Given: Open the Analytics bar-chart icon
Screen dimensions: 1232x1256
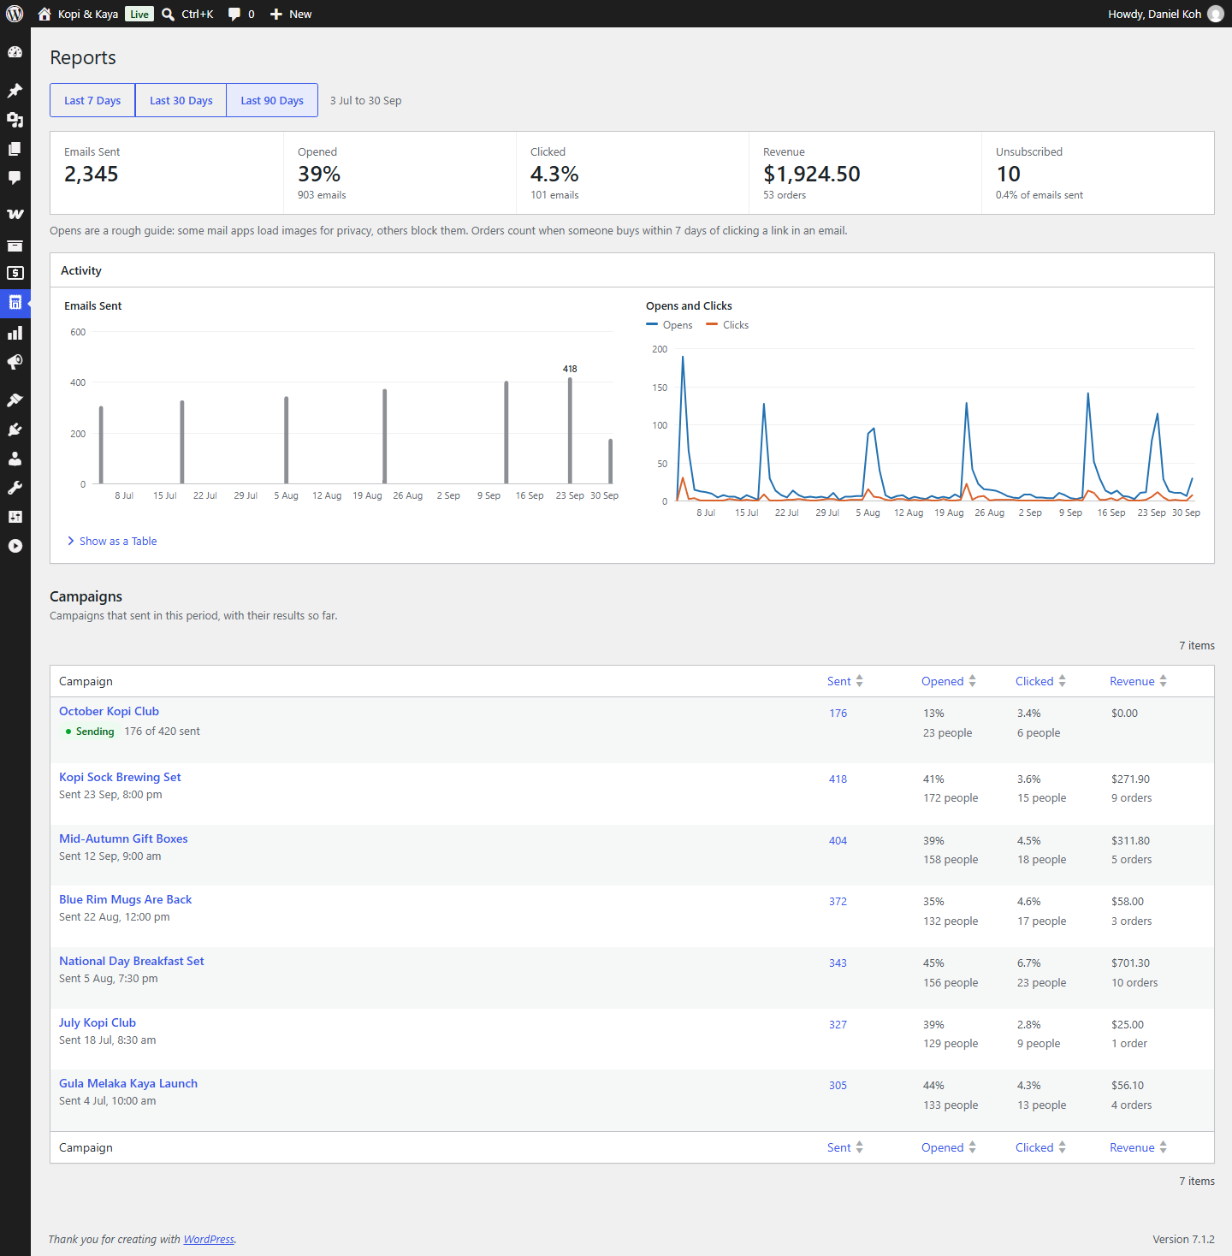Looking at the screenshot, I should pos(15,333).
